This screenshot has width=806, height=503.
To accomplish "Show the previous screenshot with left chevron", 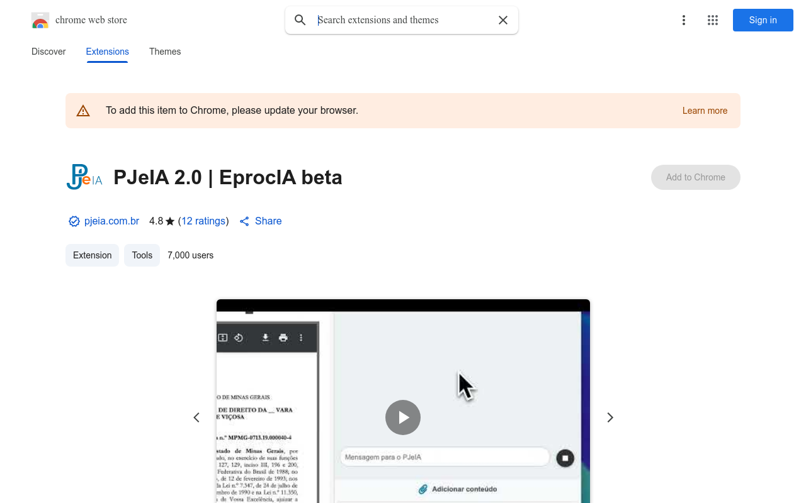I will (196, 417).
